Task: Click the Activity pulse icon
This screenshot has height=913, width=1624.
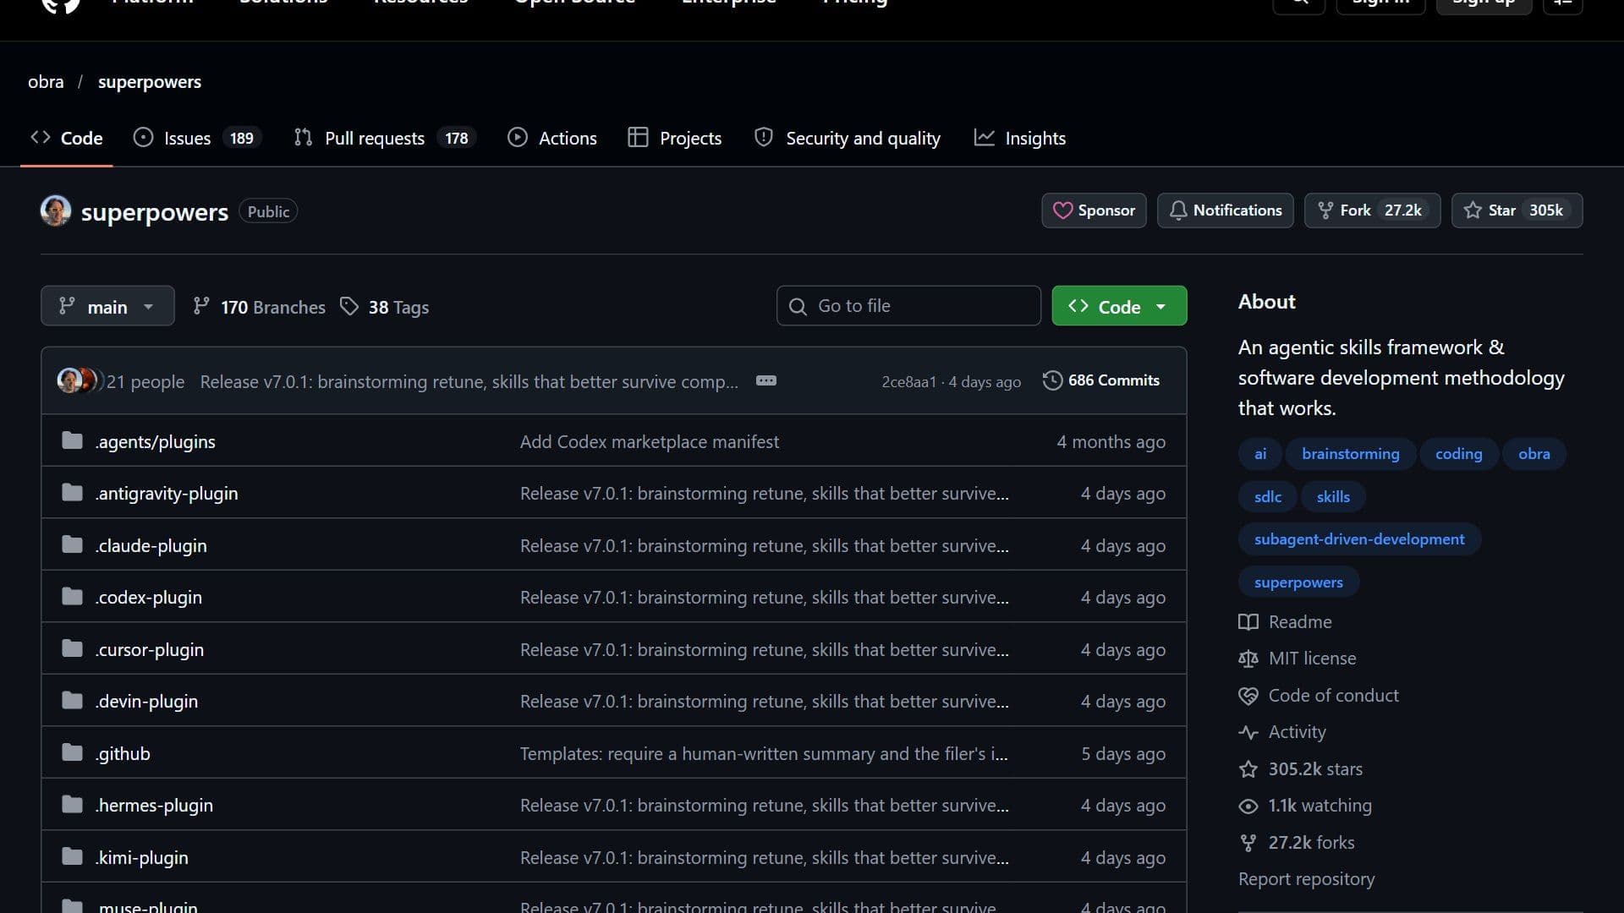Action: coord(1248,732)
